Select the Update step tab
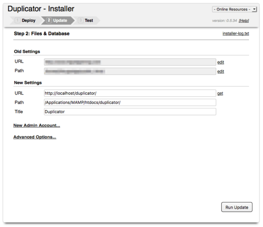The height and width of the screenshot is (227, 263). coord(57,20)
